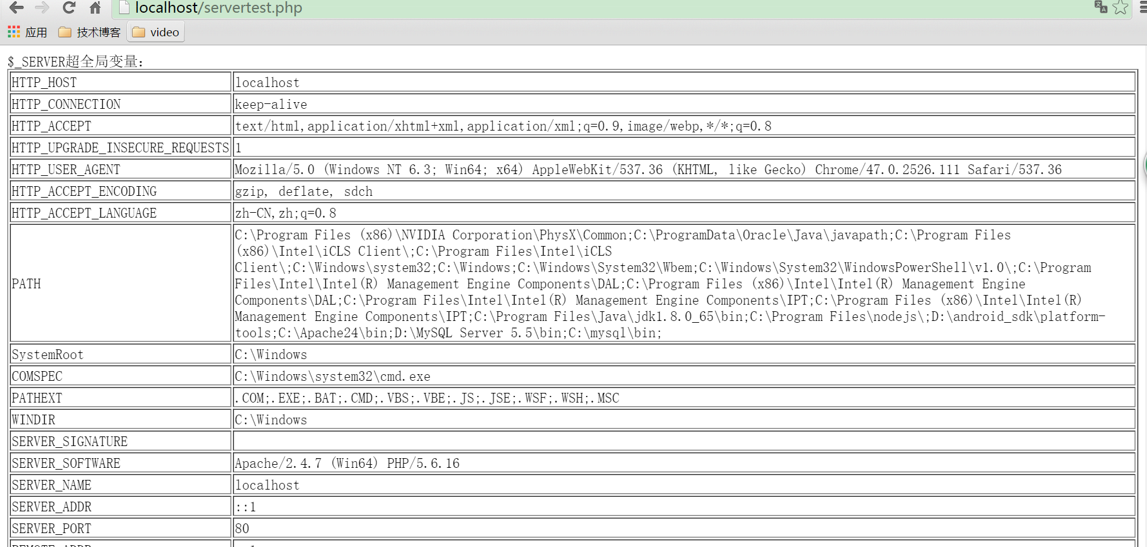Click the value 1 for upgrade insecure requests

click(x=238, y=148)
